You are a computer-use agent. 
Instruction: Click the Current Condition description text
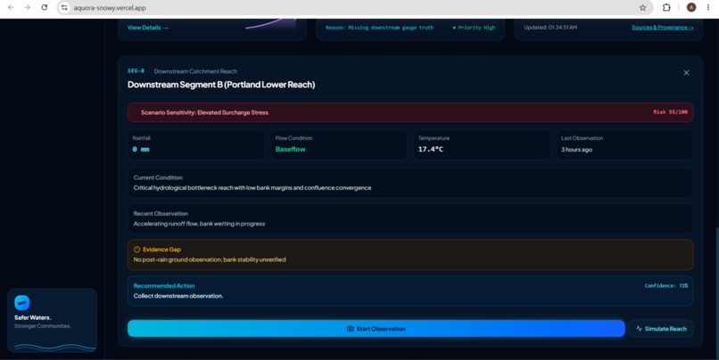[x=252, y=188]
